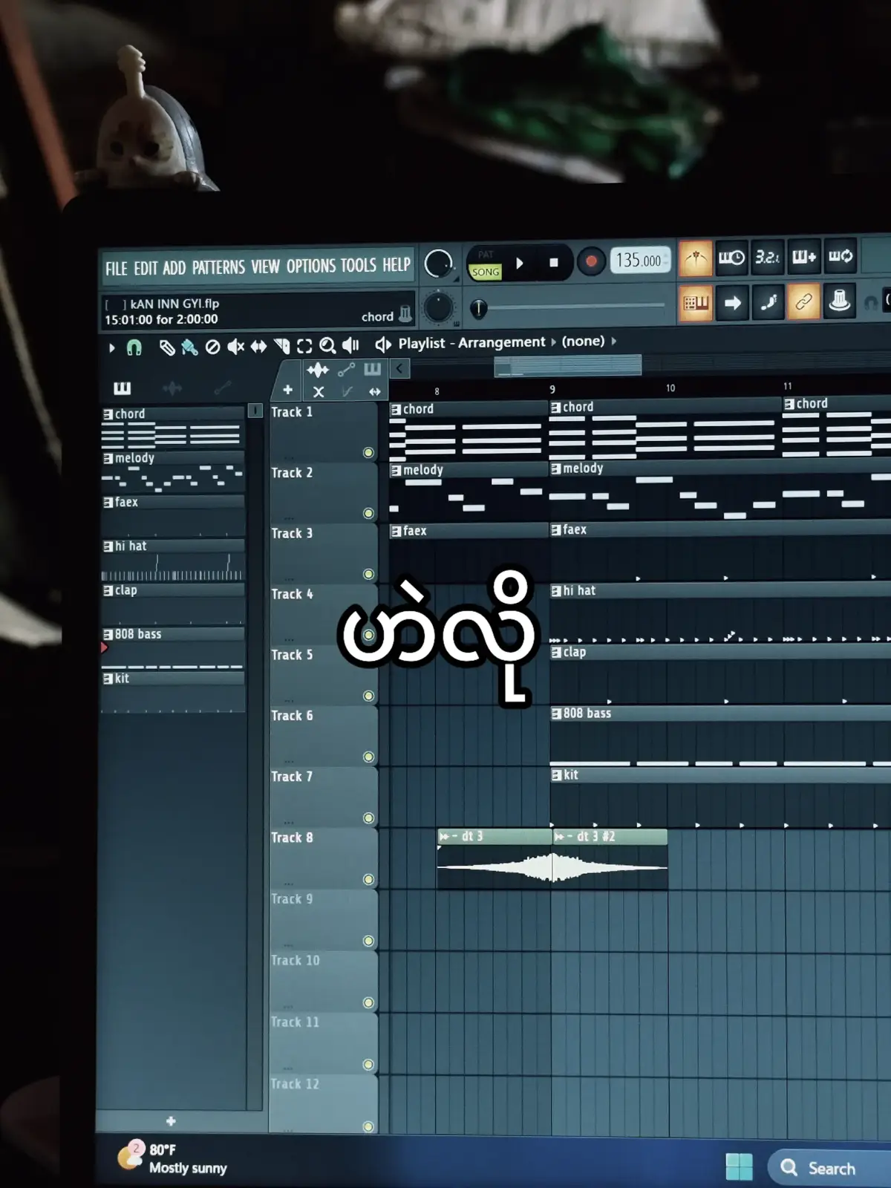Toggle the multilink to controllers hat icon
The width and height of the screenshot is (891, 1188).
click(840, 301)
